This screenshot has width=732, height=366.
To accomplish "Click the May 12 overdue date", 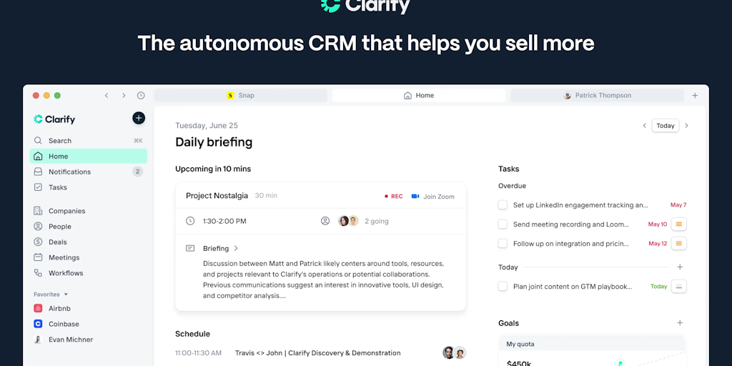I will point(658,243).
